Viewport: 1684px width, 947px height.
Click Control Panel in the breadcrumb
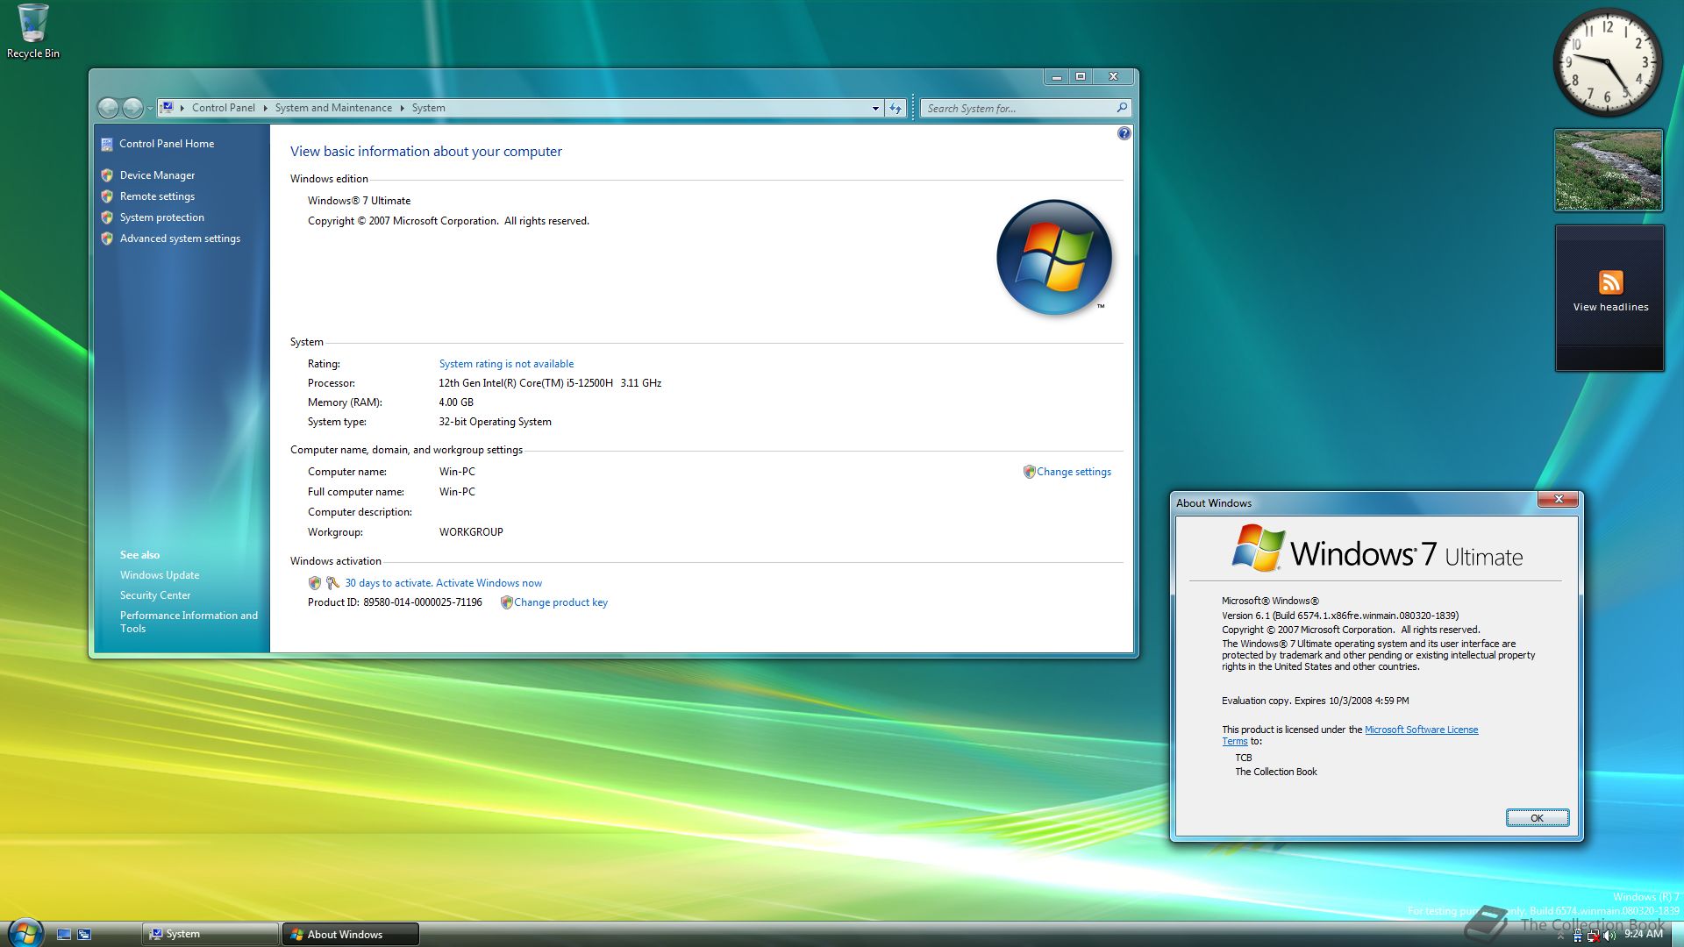224,108
